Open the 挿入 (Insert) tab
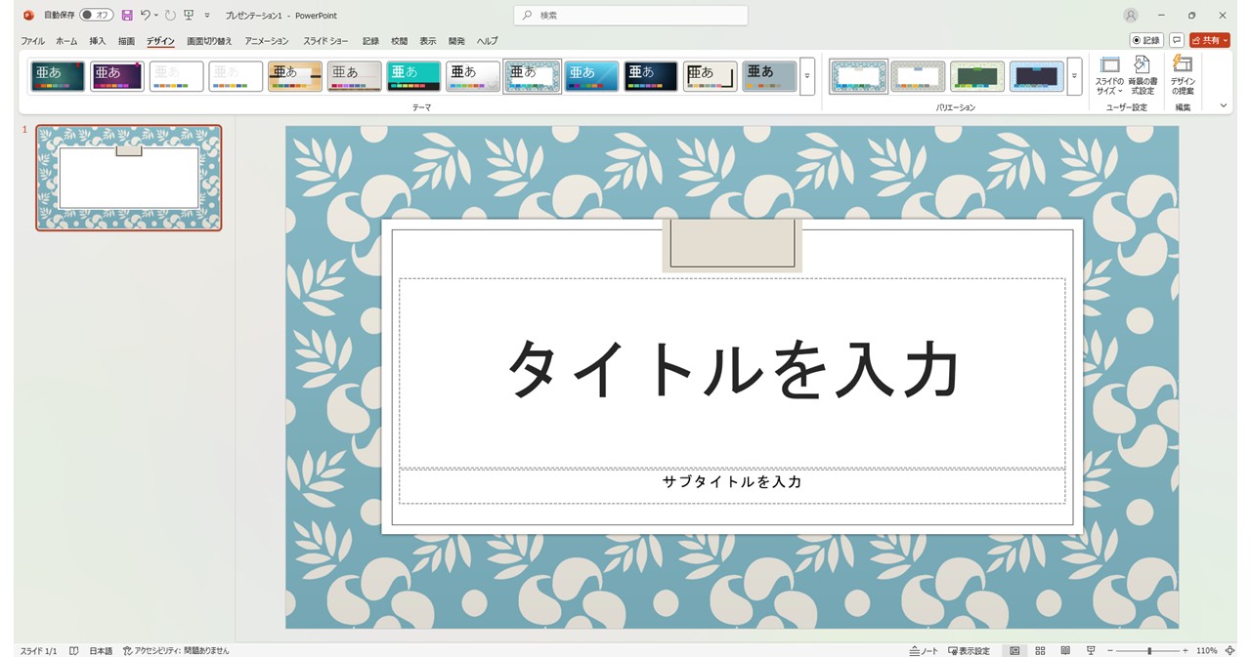The image size is (1251, 657). click(98, 41)
